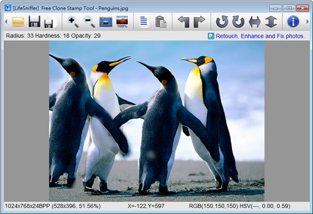View image at 100% actual size

[122, 22]
